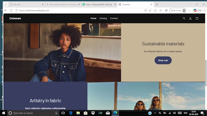Open favorites list icon
The width and height of the screenshot is (207, 116).
pyautogui.click(x=161, y=10)
